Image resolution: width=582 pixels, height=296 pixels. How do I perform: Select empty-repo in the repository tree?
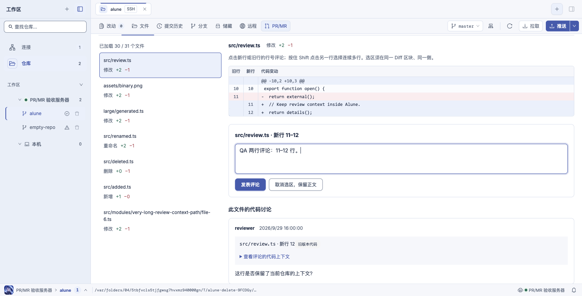[x=42, y=127]
